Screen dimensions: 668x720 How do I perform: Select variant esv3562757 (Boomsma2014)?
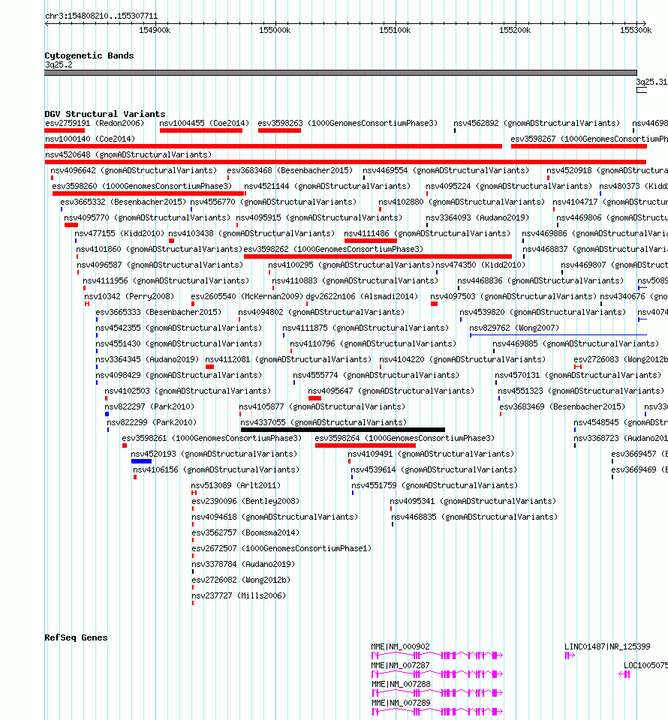point(245,532)
